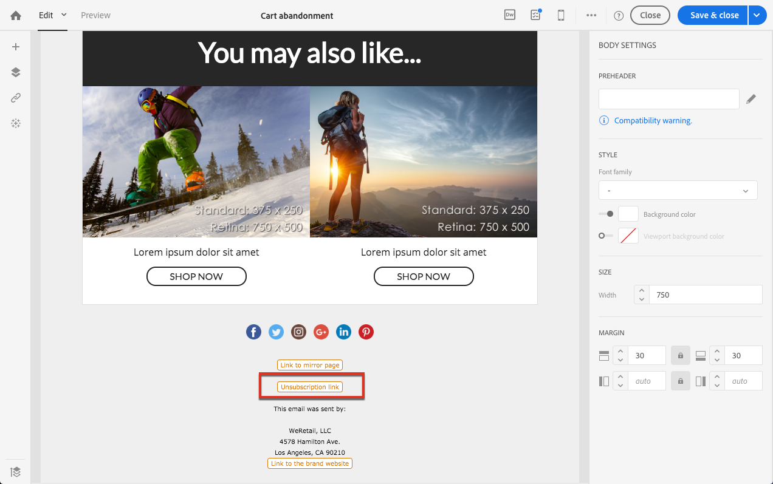Select the 'WeRetail, LLC' text
This screenshot has height=484, width=773.
(310, 431)
